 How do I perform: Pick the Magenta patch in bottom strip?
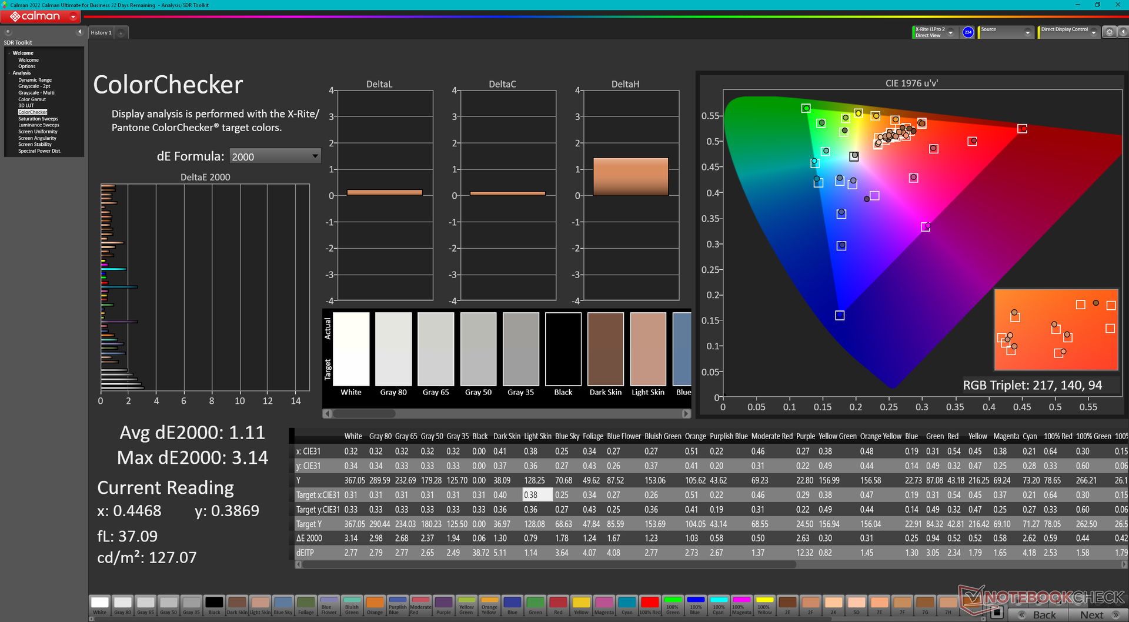604,606
